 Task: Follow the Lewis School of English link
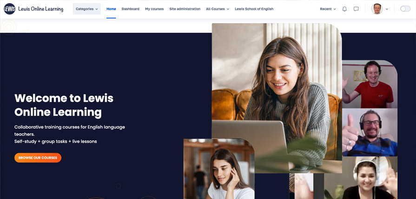pos(254,9)
